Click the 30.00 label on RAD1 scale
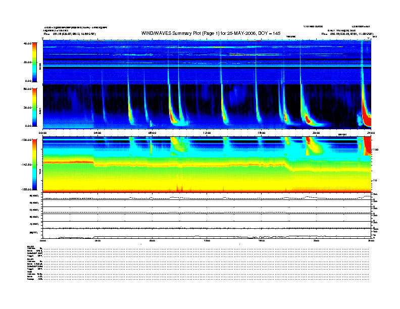This screenshot has height=309, width=400. pos(27,108)
